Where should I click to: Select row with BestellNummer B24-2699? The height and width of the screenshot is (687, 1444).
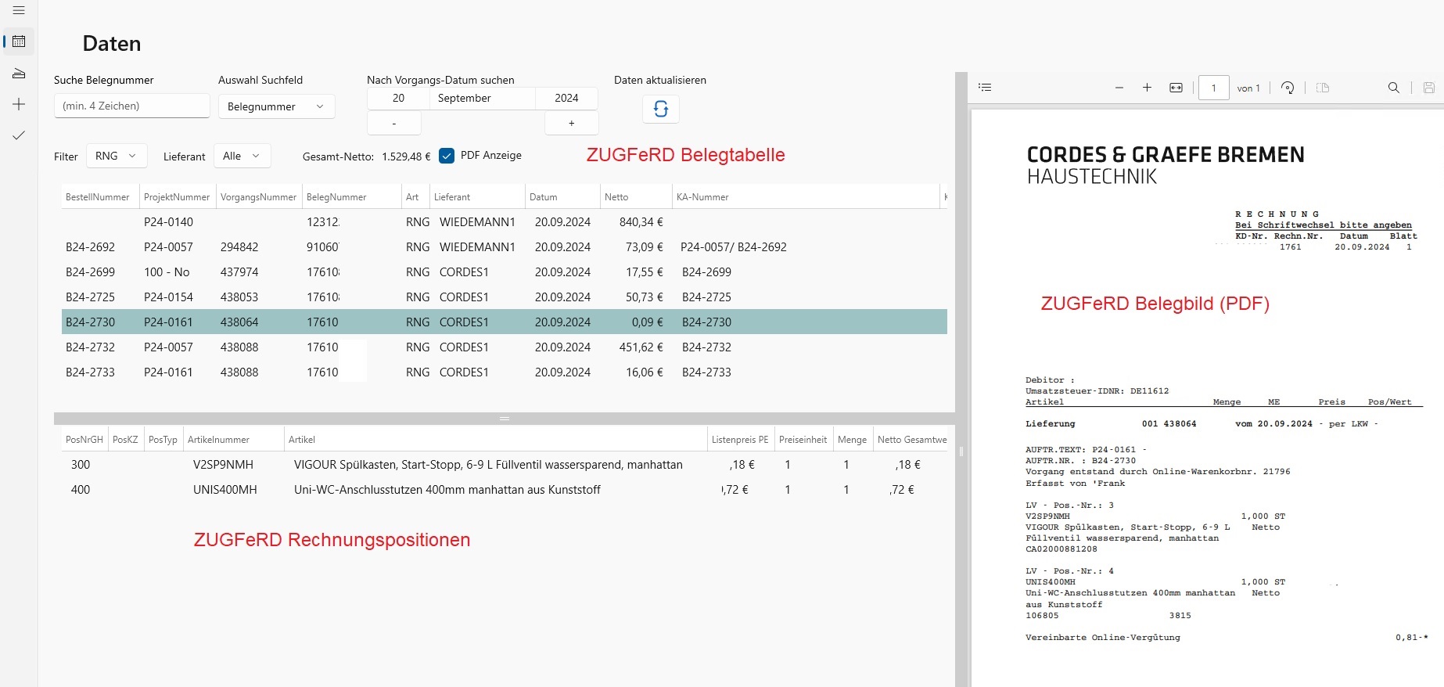point(505,272)
